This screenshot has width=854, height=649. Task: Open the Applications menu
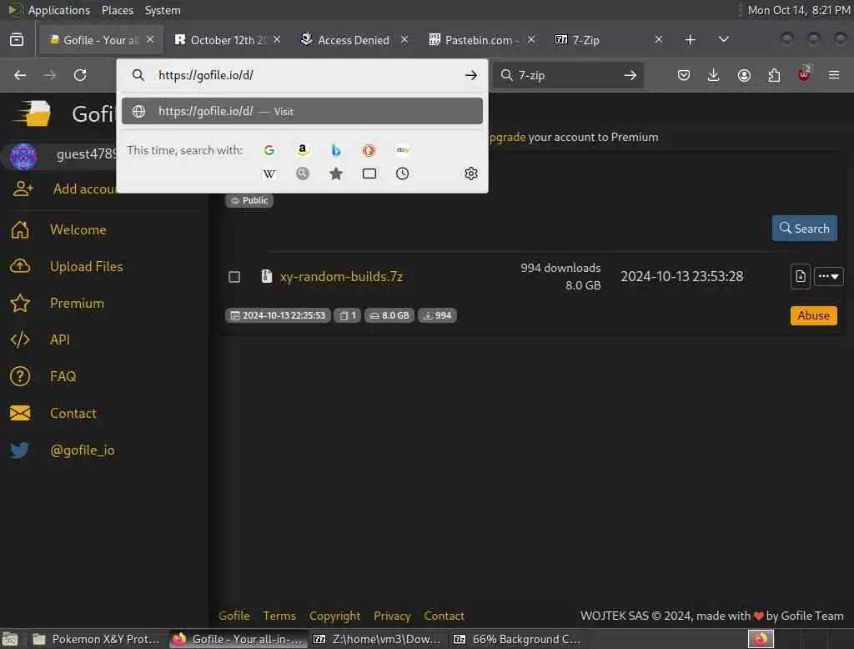click(x=59, y=10)
